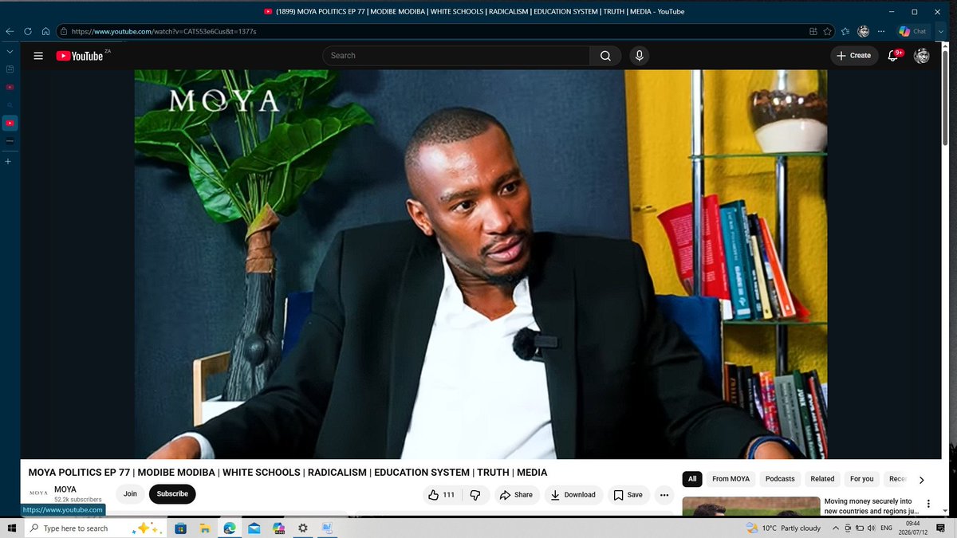Select the Podcasts filter chip

[x=780, y=479]
